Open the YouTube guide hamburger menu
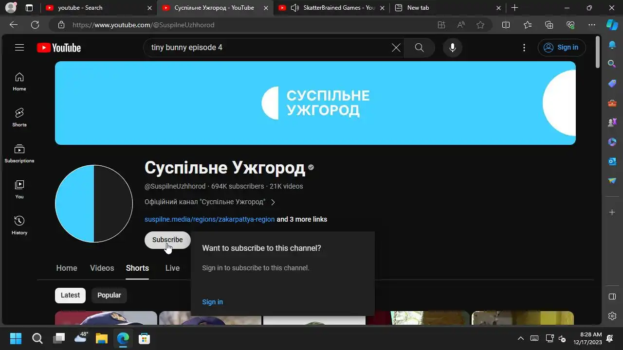Image resolution: width=623 pixels, height=350 pixels. [x=19, y=48]
